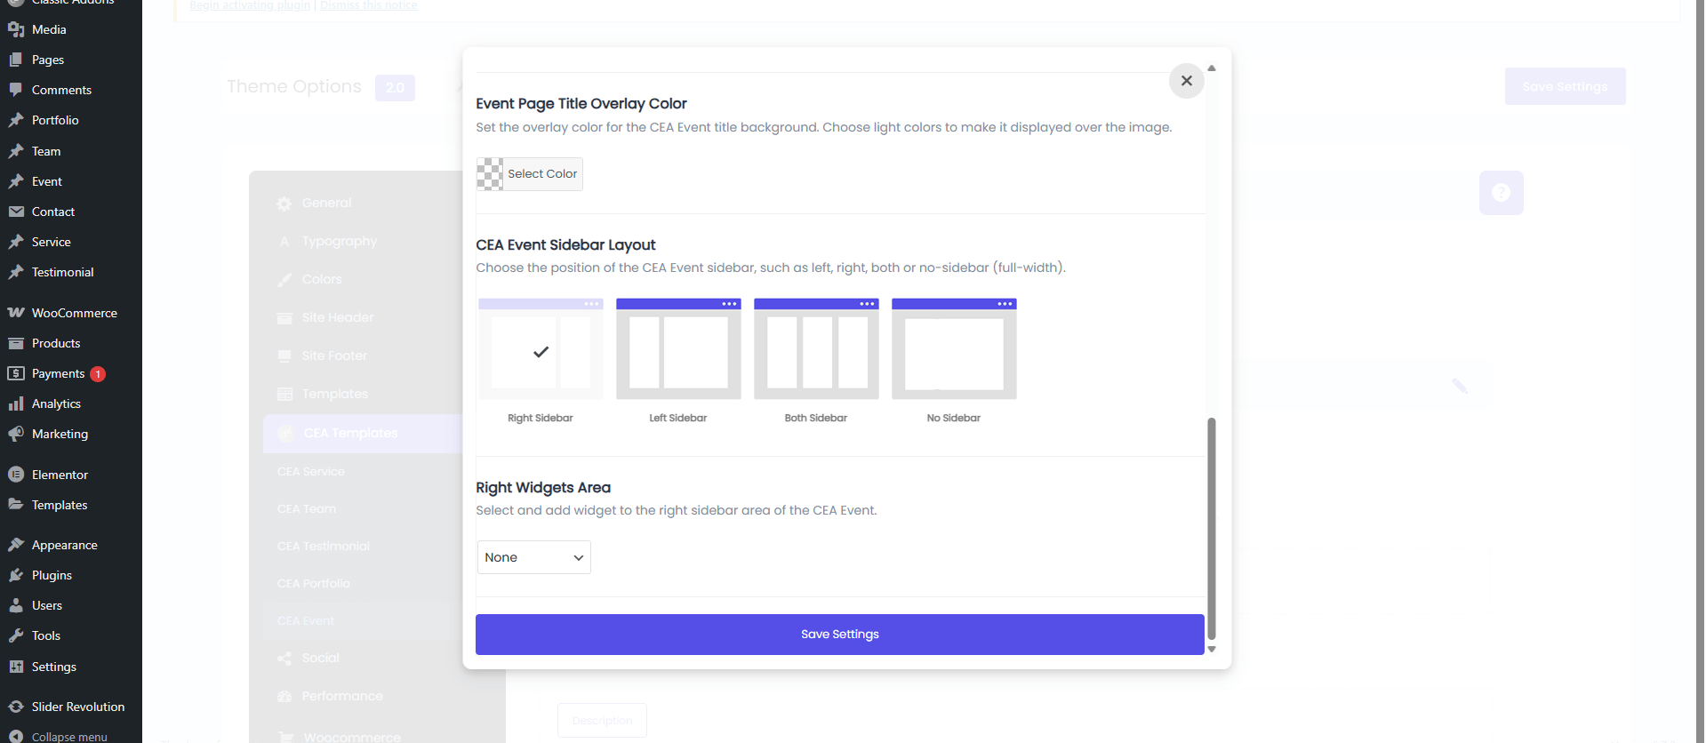Open Marketing megaphone icon
This screenshot has height=743, width=1706.
click(16, 434)
